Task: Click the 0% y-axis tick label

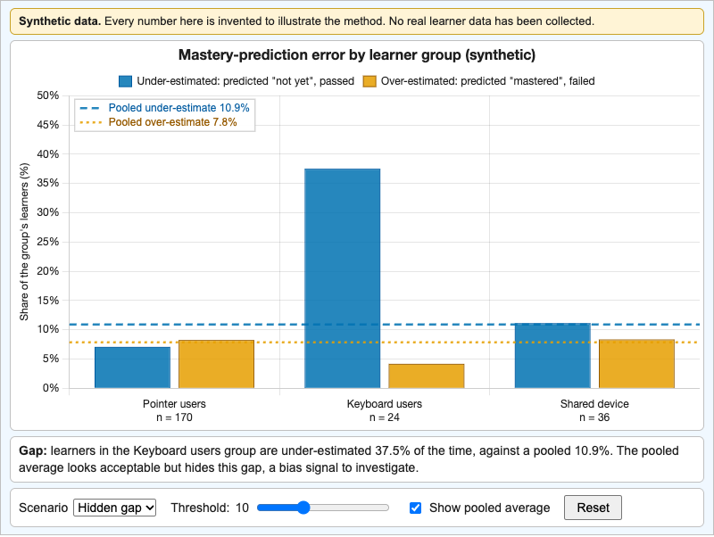Action: coord(51,388)
